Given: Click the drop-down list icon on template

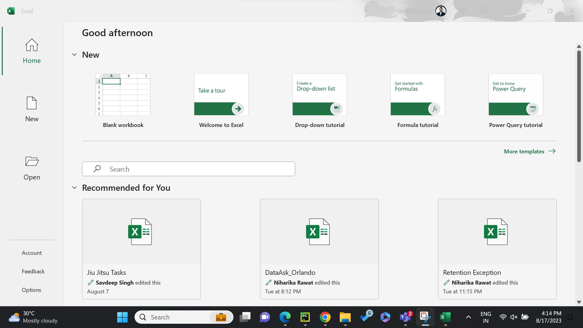Looking at the screenshot, I should pyautogui.click(x=336, y=109).
